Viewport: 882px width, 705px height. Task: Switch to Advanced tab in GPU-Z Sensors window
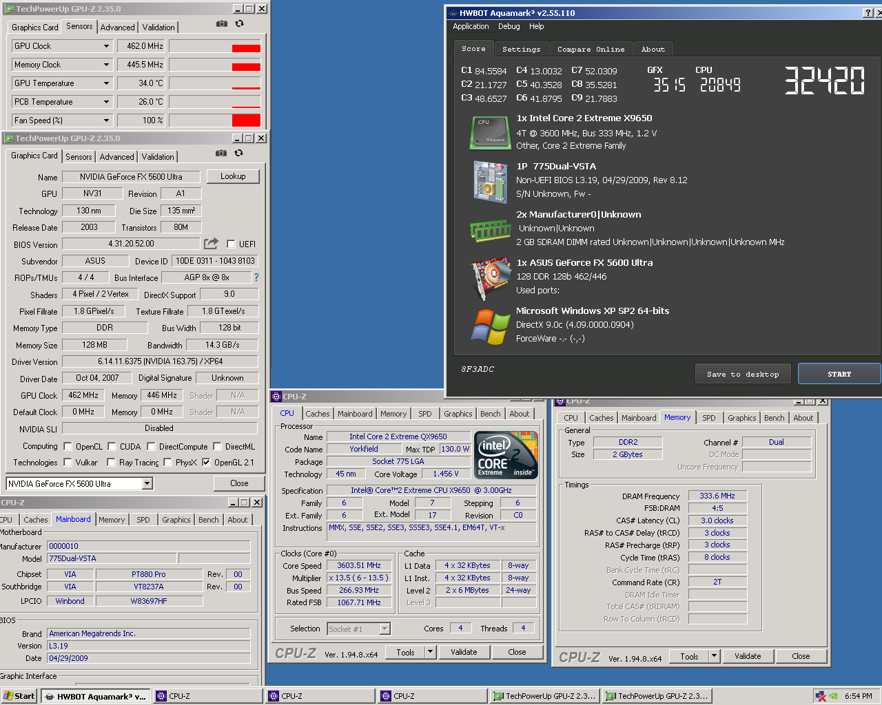click(x=118, y=28)
